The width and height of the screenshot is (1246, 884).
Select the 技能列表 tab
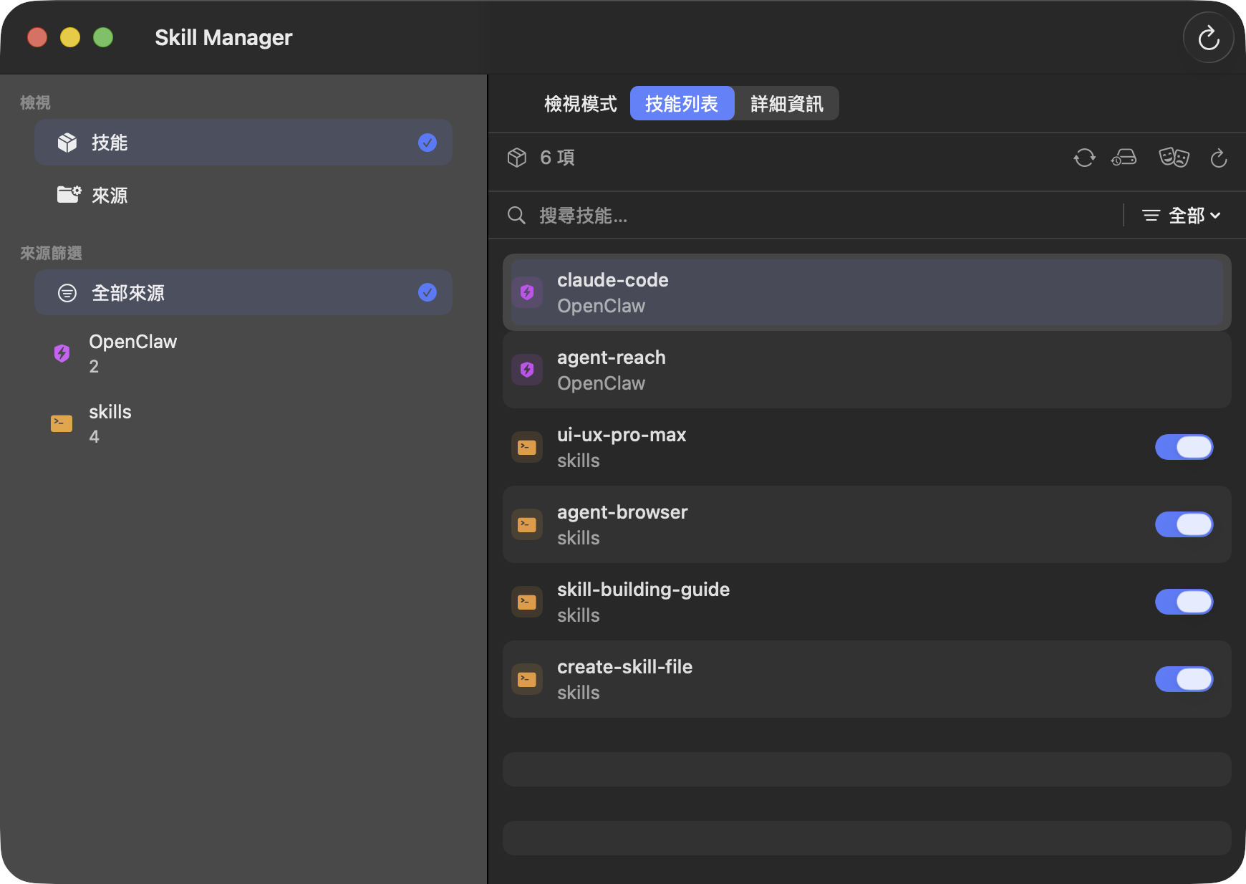coord(682,104)
